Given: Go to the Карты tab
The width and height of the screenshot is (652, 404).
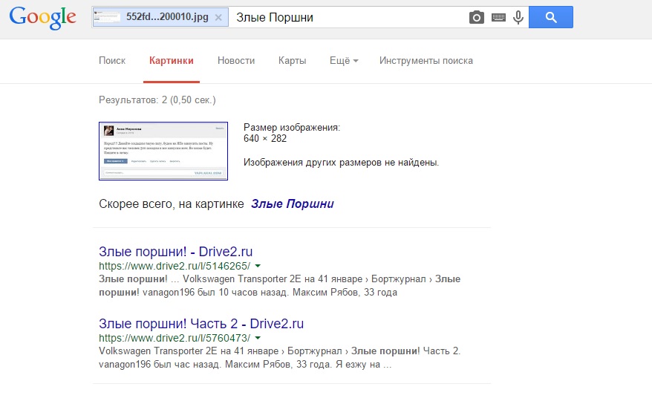Looking at the screenshot, I should (x=293, y=61).
